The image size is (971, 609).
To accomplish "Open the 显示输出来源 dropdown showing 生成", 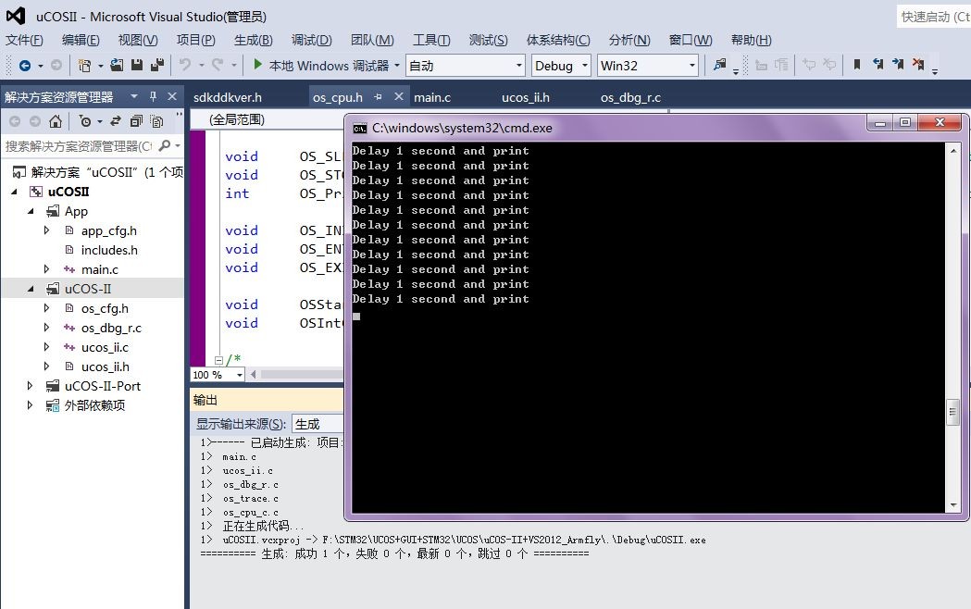I will point(317,424).
